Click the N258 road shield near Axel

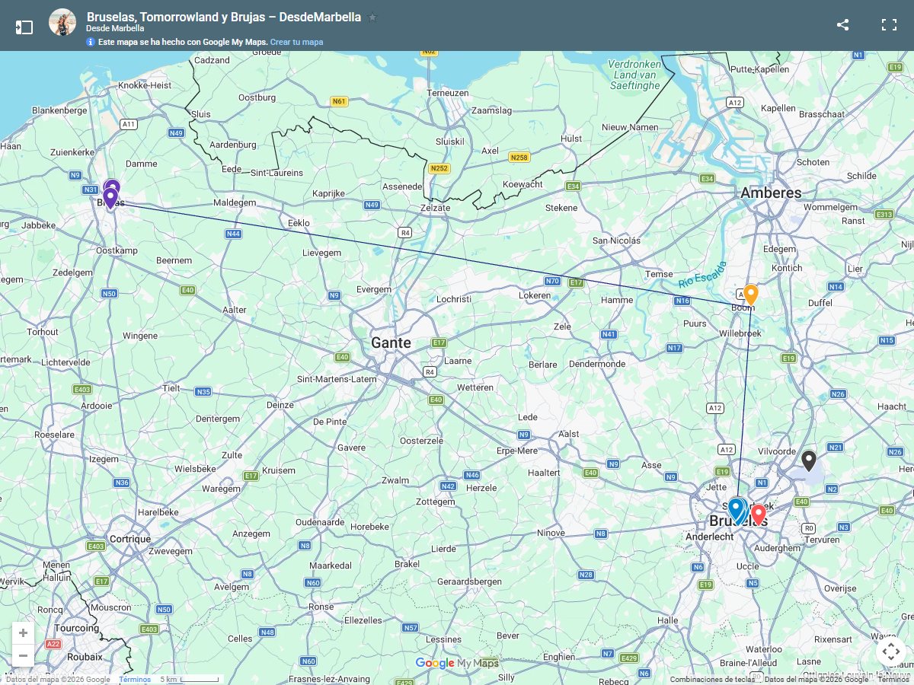pyautogui.click(x=519, y=157)
